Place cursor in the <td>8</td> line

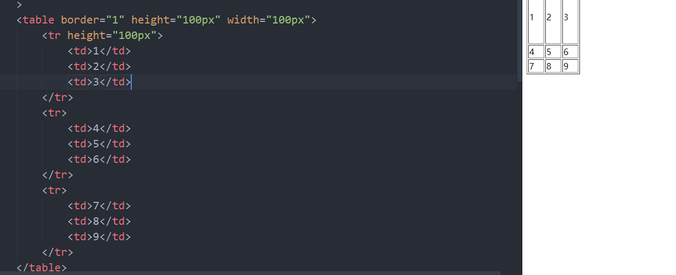coord(99,222)
